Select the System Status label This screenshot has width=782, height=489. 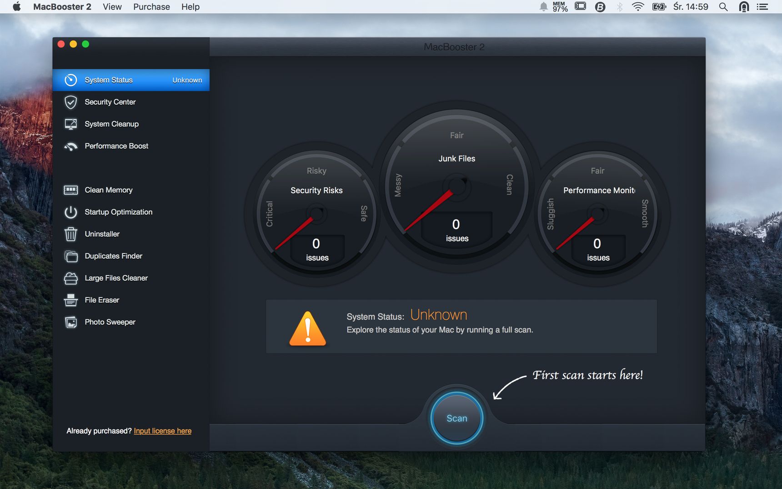point(109,80)
